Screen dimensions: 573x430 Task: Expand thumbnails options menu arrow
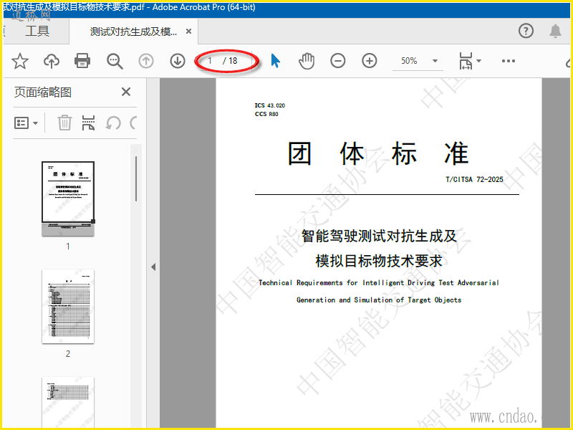click(35, 123)
